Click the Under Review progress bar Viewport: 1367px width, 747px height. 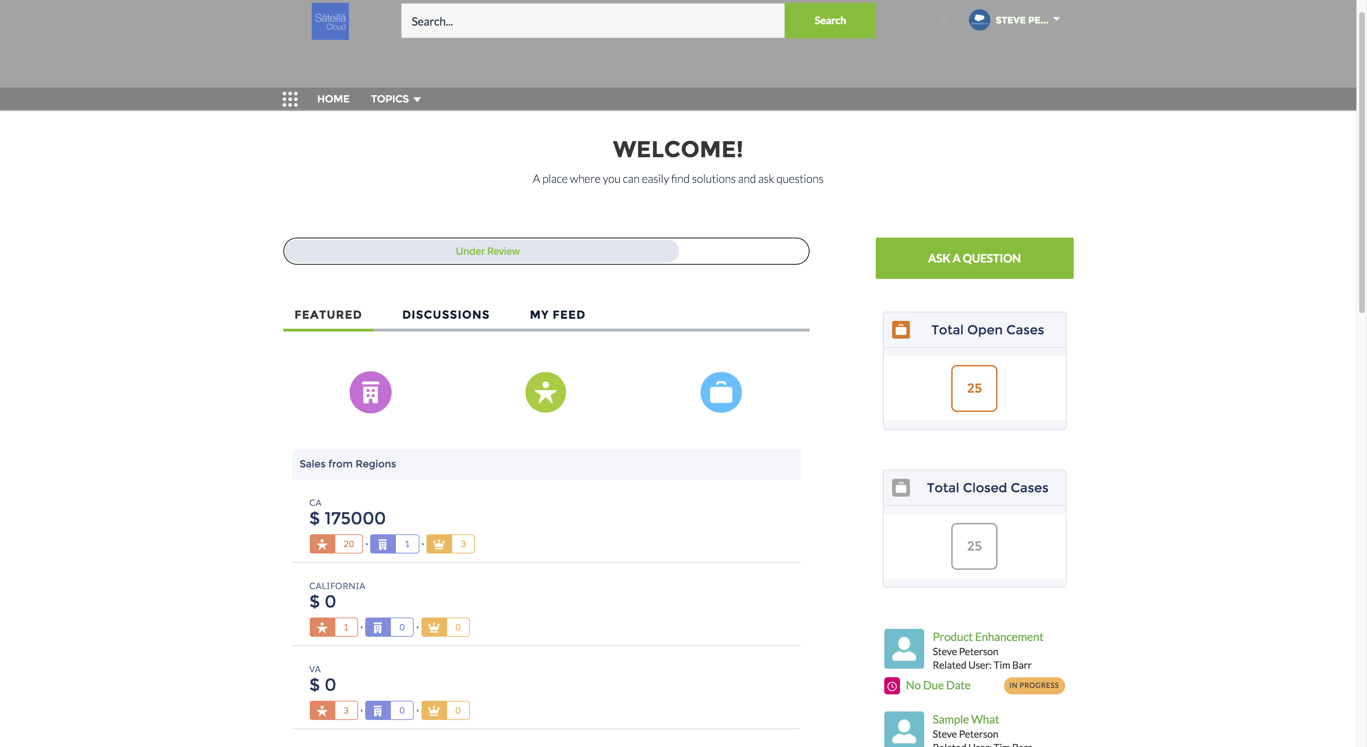[x=487, y=251]
